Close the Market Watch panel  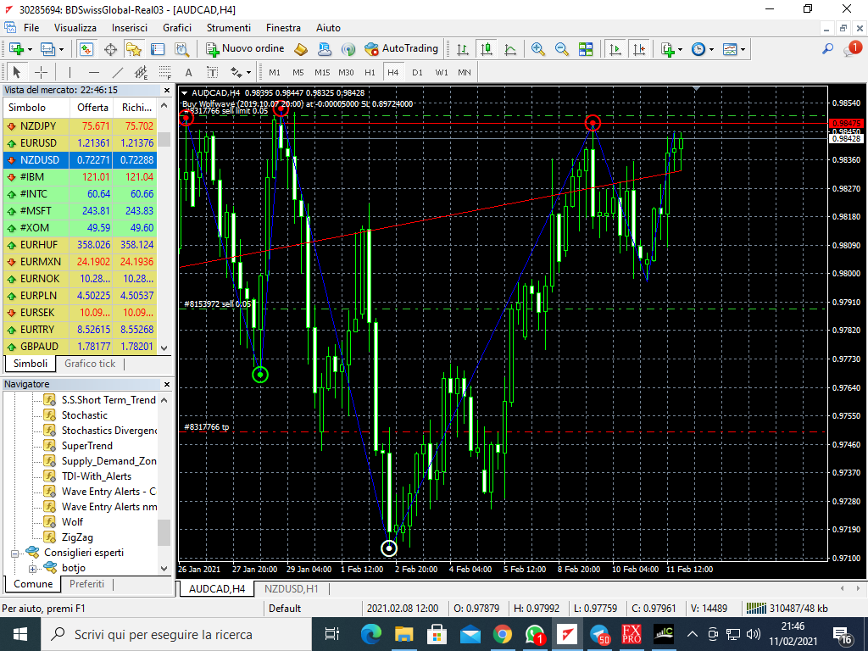click(x=167, y=90)
